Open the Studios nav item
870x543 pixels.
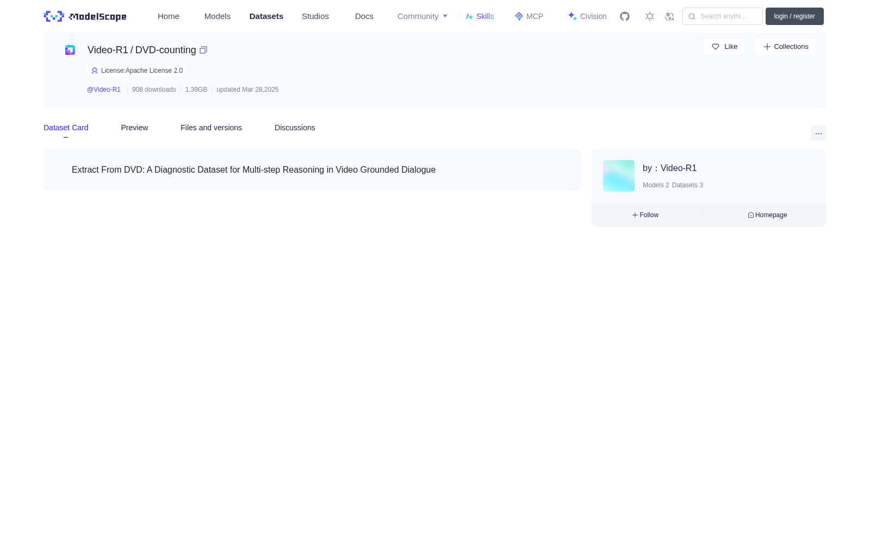click(x=315, y=16)
